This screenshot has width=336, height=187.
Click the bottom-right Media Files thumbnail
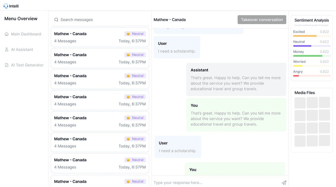324,141
